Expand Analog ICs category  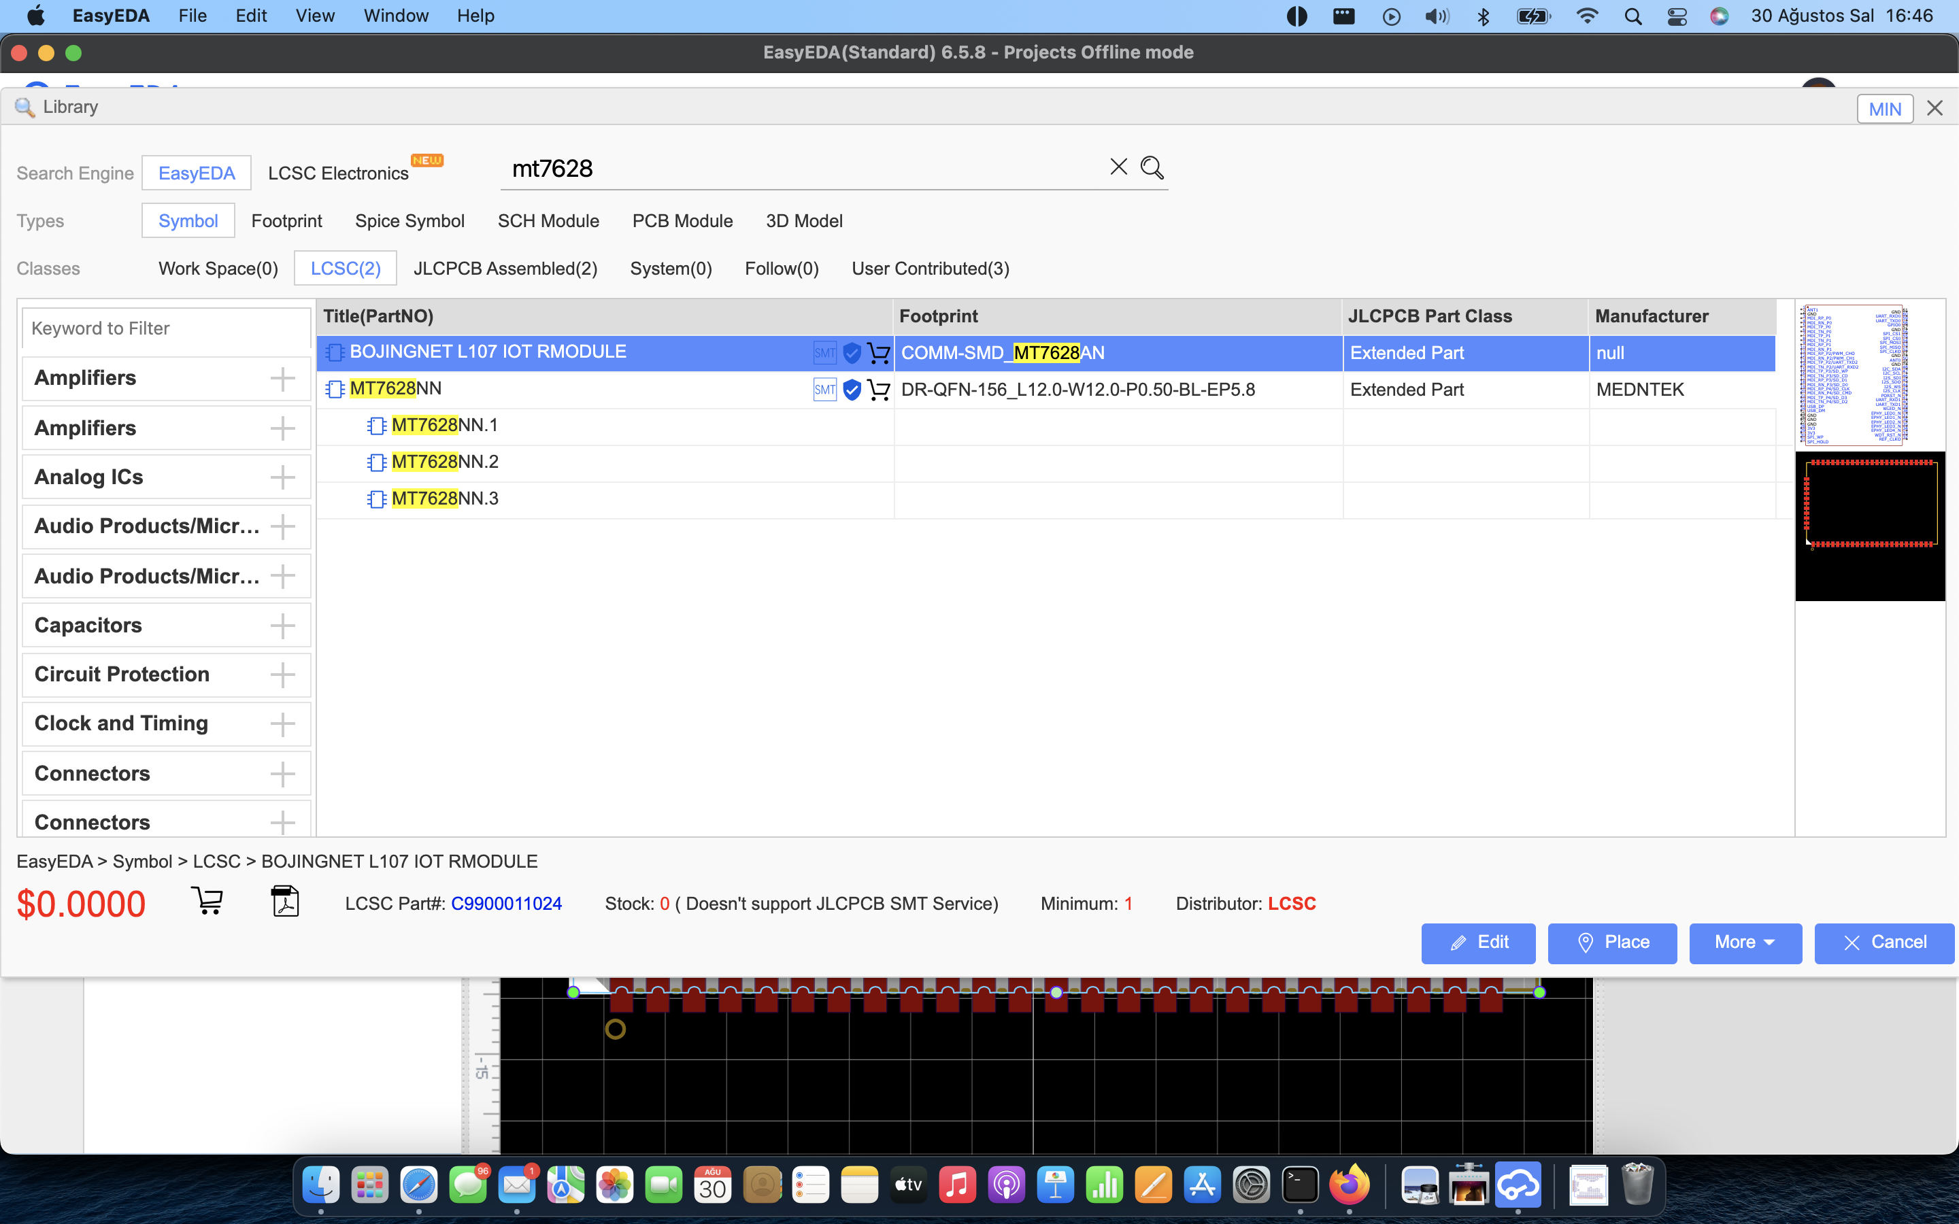click(282, 477)
